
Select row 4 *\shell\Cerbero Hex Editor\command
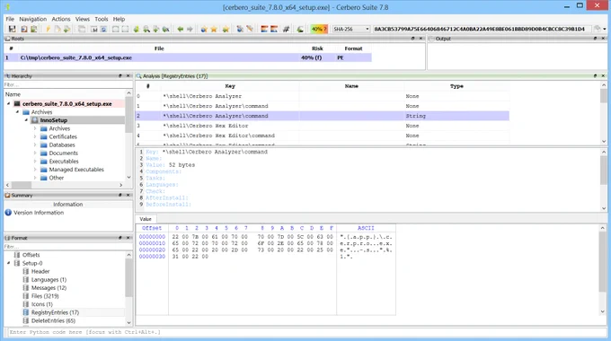323,136
